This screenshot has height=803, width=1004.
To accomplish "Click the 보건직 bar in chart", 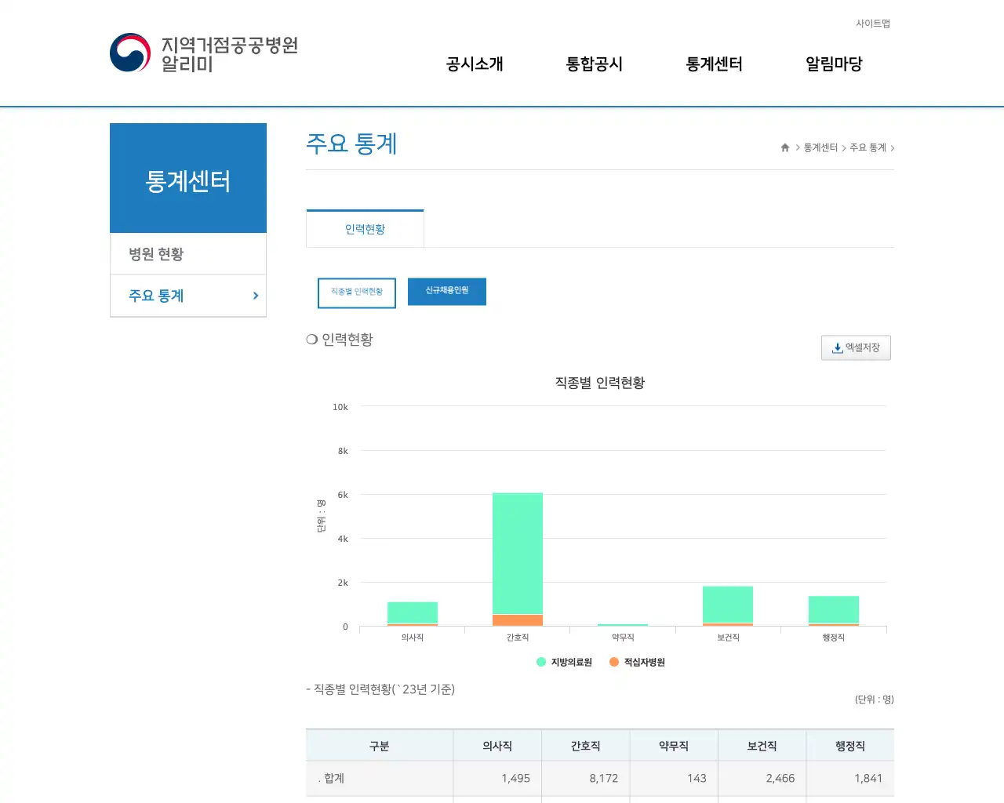I will pos(728,604).
